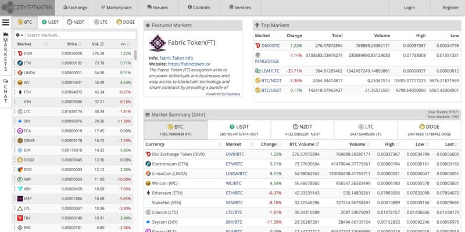Viewport: 465px width, 232px height.
Task: Select the DOGE base market tab in sidebar
Action: tap(126, 22)
